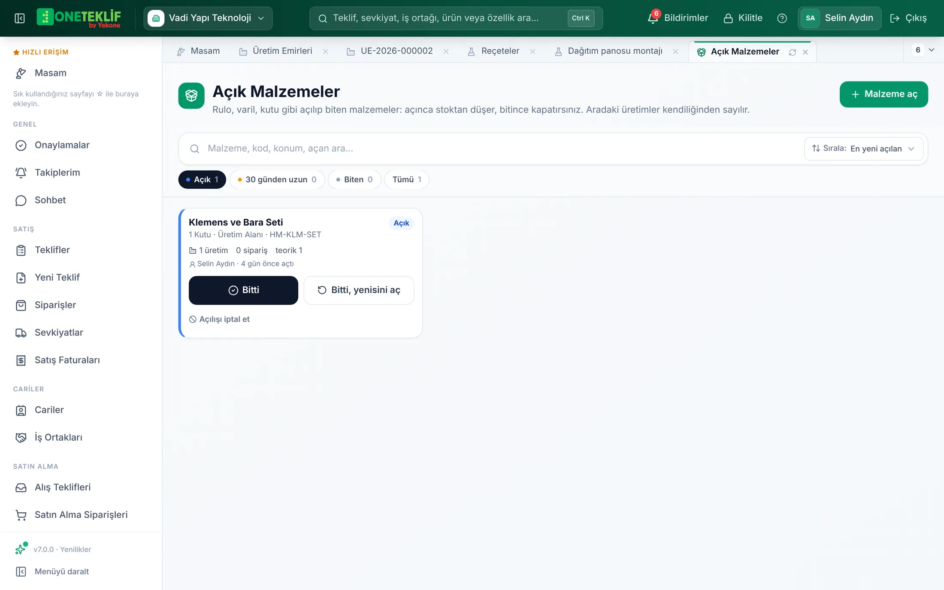Open the help question mark icon
The height and width of the screenshot is (590, 944).
tap(782, 18)
